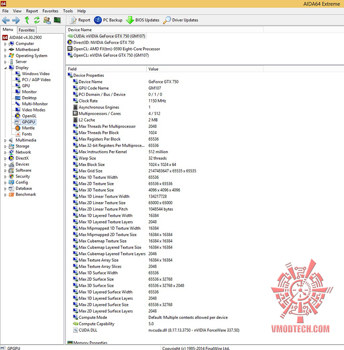Select the Compute Mode row
The width and height of the screenshot is (344, 350).
pos(150,318)
